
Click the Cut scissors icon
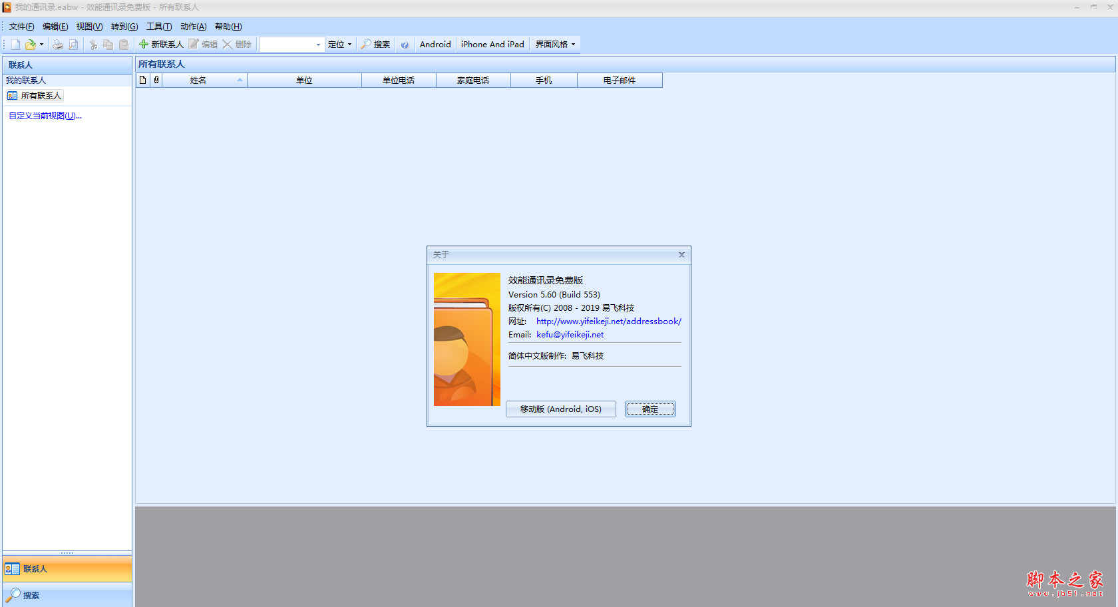[x=93, y=45]
